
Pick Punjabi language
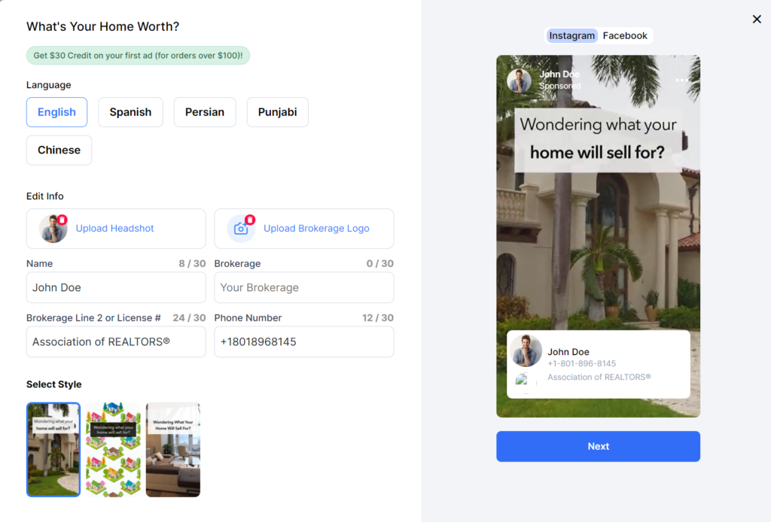277,112
